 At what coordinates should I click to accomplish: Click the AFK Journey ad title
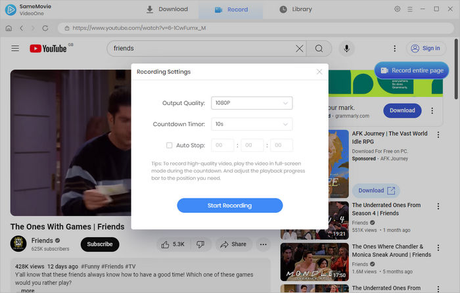(390, 137)
